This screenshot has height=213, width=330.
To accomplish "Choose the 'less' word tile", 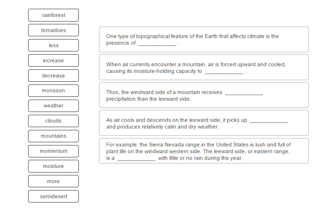I will pyautogui.click(x=53, y=45).
